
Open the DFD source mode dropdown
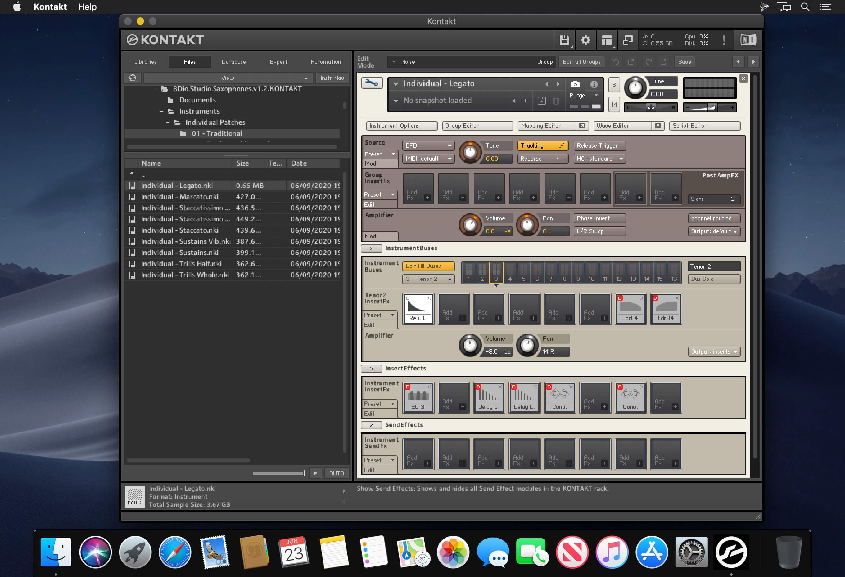[x=428, y=146]
